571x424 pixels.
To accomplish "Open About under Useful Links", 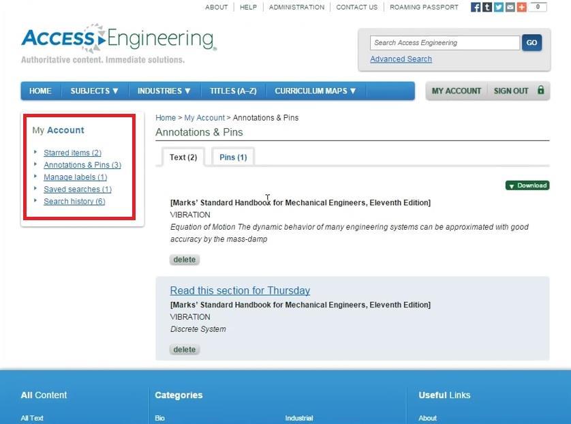I will coord(427,418).
